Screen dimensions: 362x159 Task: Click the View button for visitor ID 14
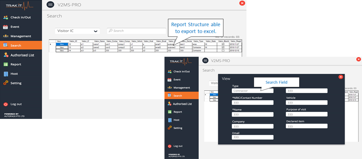[x=61, y=51]
